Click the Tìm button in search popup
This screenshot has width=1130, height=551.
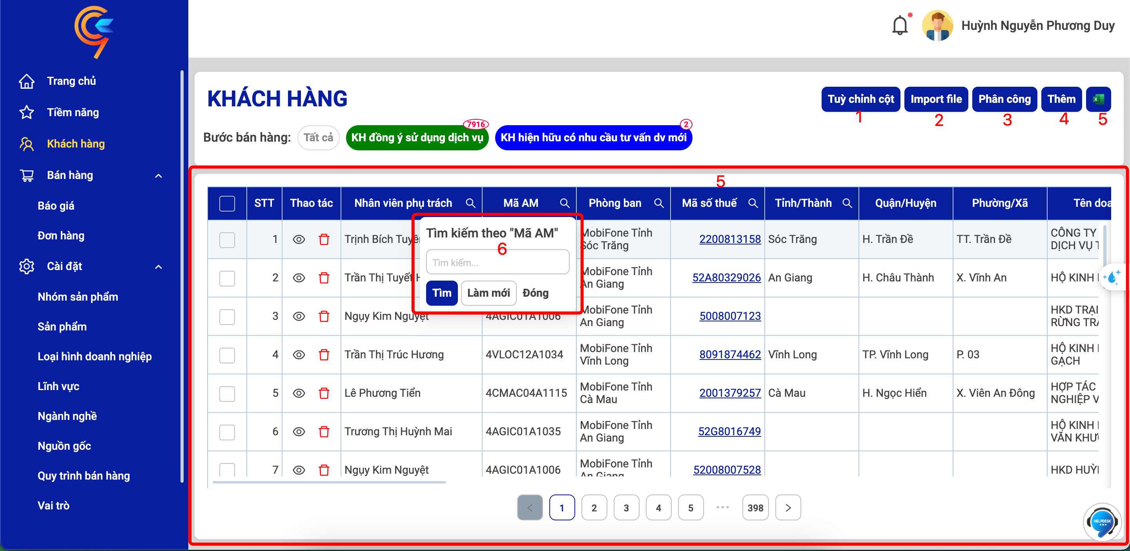point(442,293)
